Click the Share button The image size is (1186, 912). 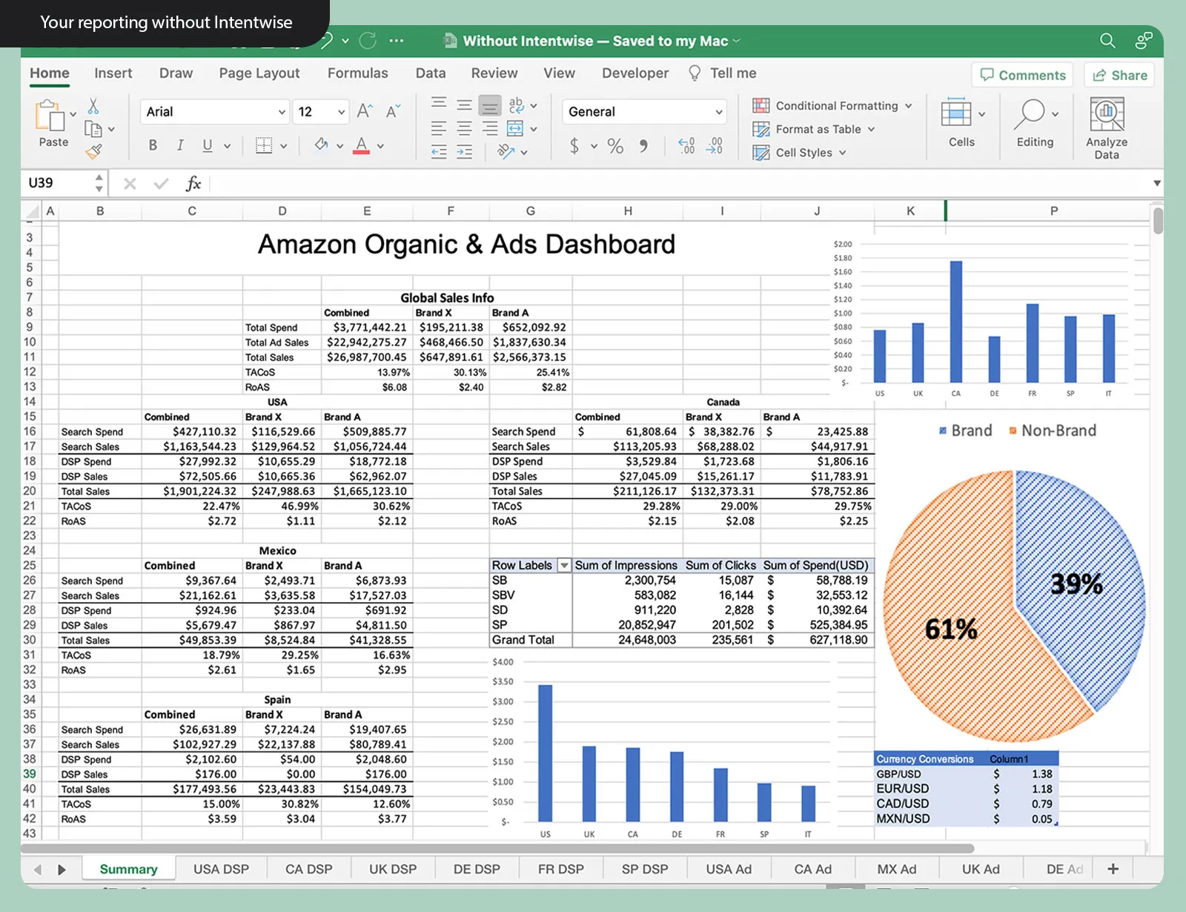[1119, 75]
